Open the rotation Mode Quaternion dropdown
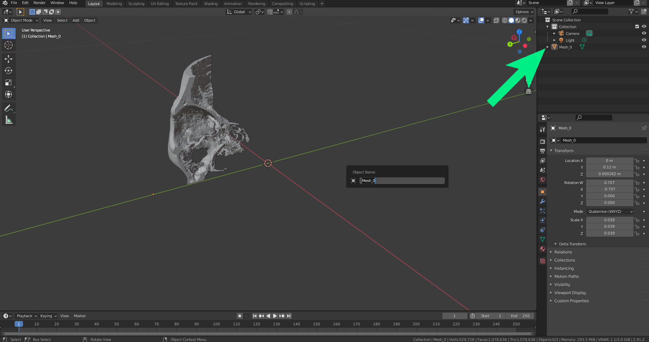 610,212
